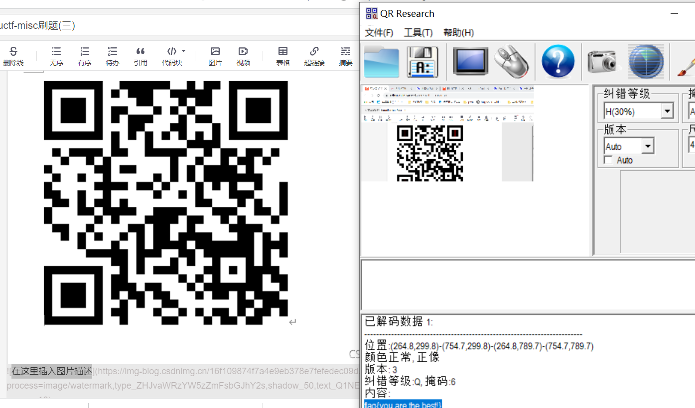Insert code block (代码块) in editor

tap(172, 56)
